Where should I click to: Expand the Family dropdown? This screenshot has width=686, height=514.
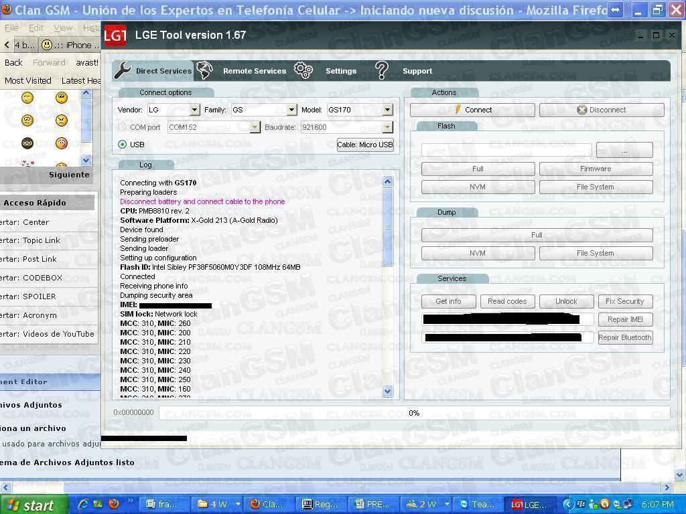coord(292,110)
